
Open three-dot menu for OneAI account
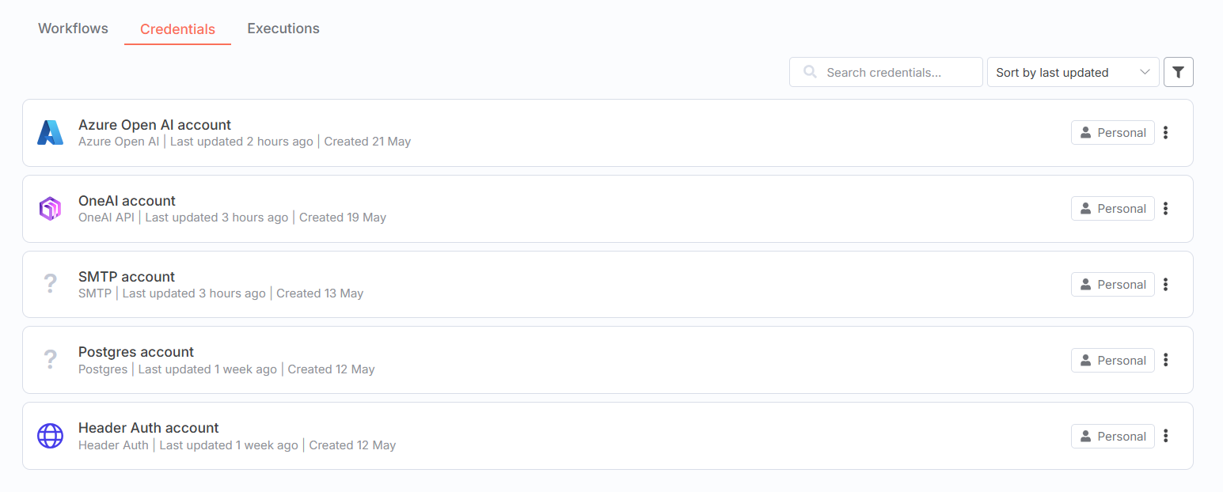tap(1166, 209)
